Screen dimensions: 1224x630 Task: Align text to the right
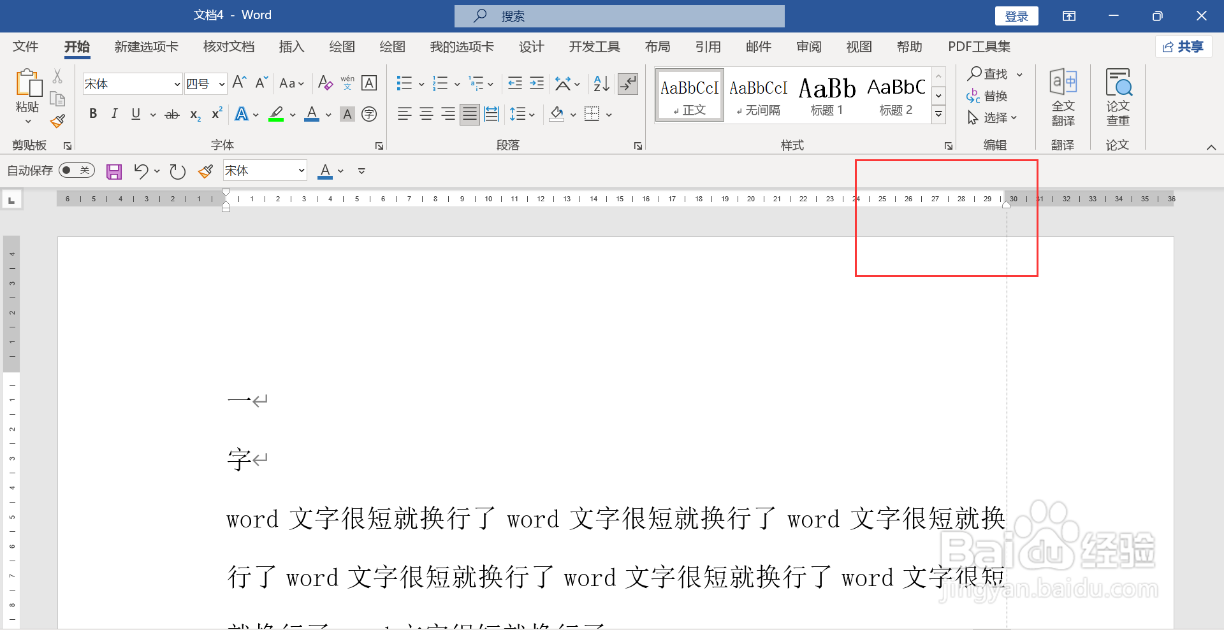(x=448, y=114)
